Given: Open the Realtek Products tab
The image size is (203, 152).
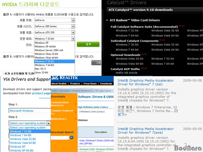Looking at the screenshot, I should [x=75, y=83].
